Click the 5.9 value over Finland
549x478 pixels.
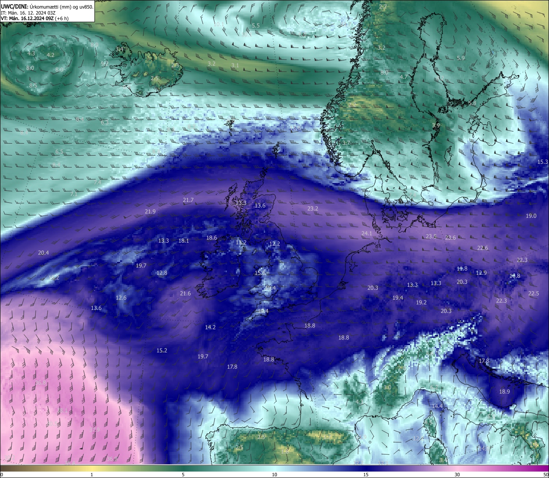(461, 58)
